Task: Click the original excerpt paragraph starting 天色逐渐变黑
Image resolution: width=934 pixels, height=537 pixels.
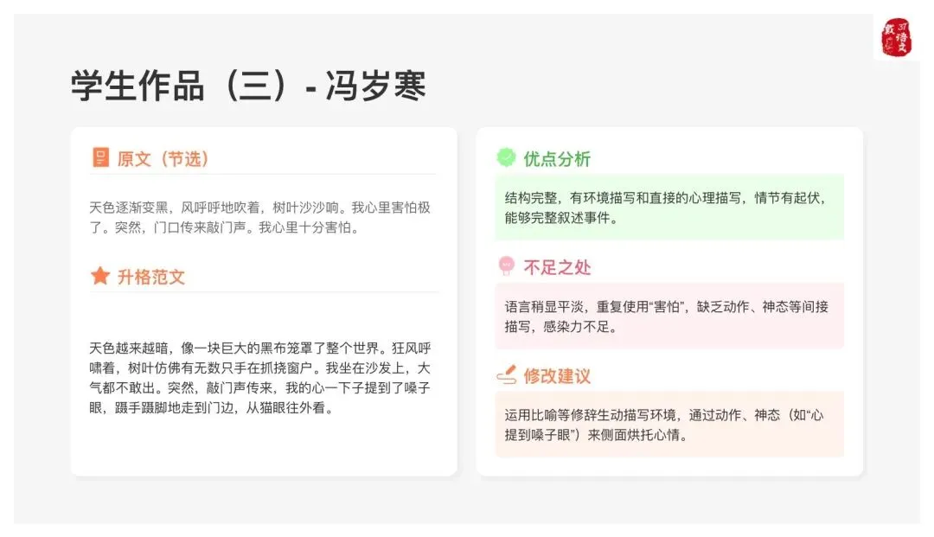Action: (259, 217)
